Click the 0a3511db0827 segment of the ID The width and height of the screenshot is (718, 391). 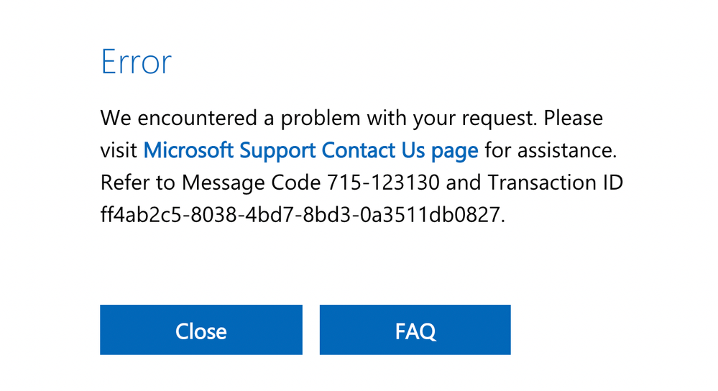pos(430,215)
